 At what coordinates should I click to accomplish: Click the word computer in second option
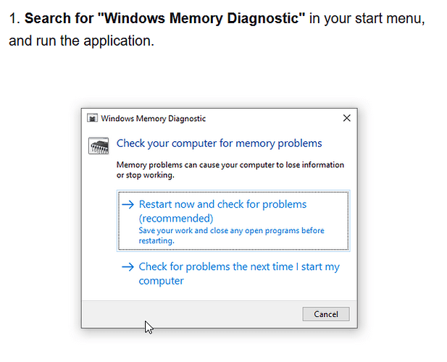(161, 281)
